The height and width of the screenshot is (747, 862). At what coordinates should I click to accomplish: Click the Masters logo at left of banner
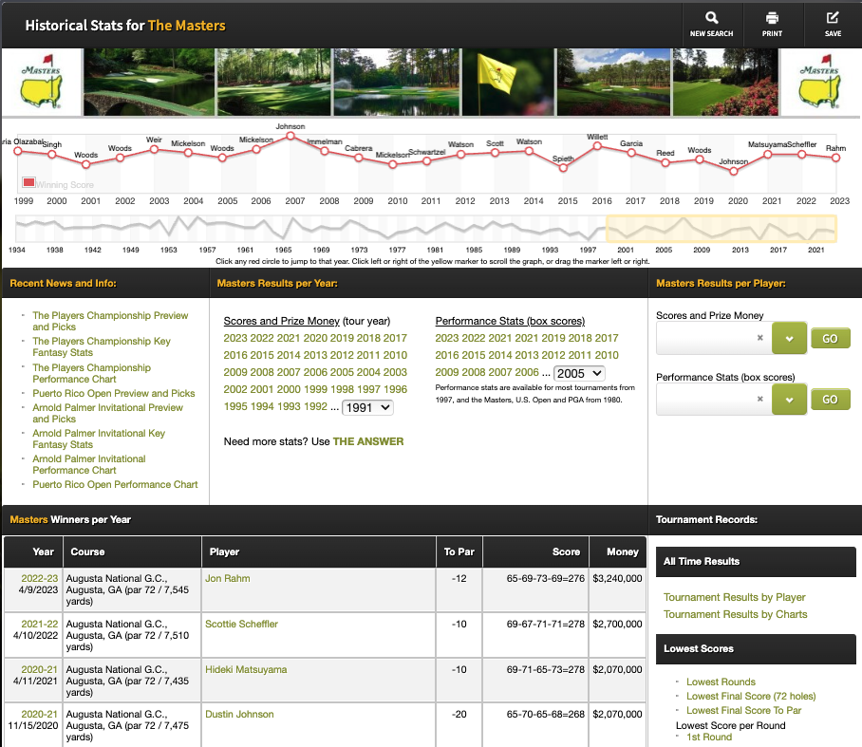tap(42, 82)
